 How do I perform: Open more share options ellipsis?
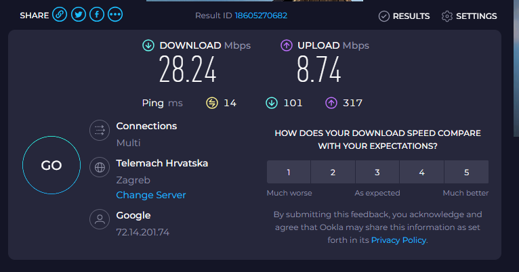115,14
